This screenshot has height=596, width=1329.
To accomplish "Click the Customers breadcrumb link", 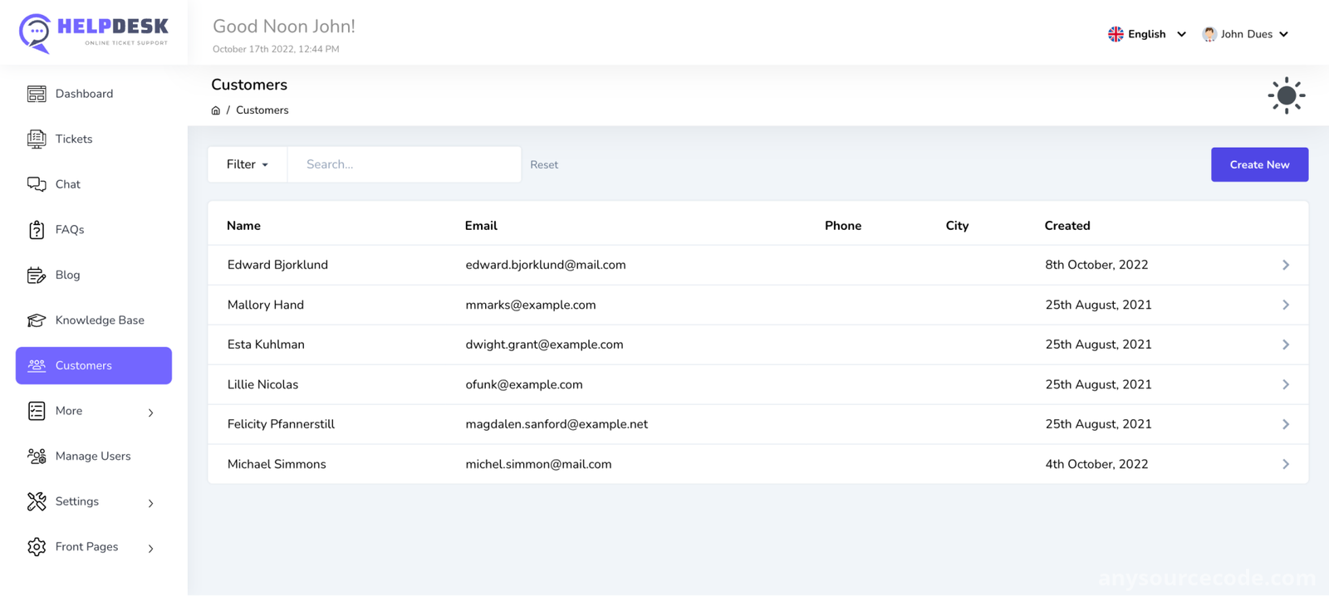I will 262,110.
